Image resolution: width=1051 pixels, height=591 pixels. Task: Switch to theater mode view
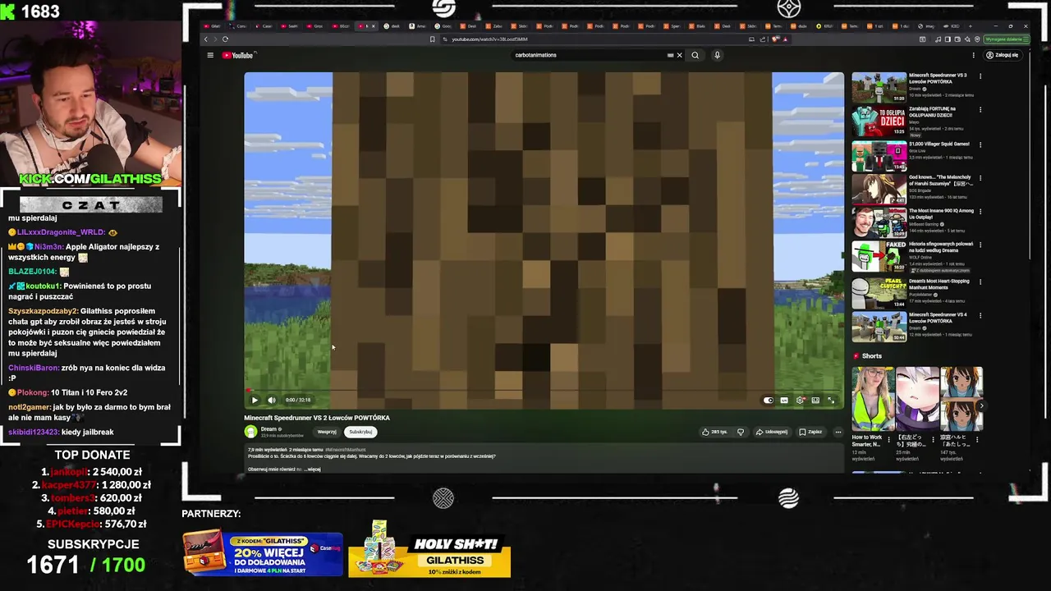[815, 401]
